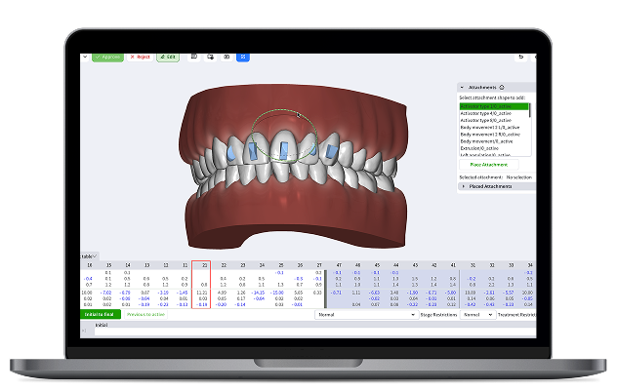Open the Stage Restrictions dropdown
This screenshot has width=617, height=392.
[x=477, y=315]
